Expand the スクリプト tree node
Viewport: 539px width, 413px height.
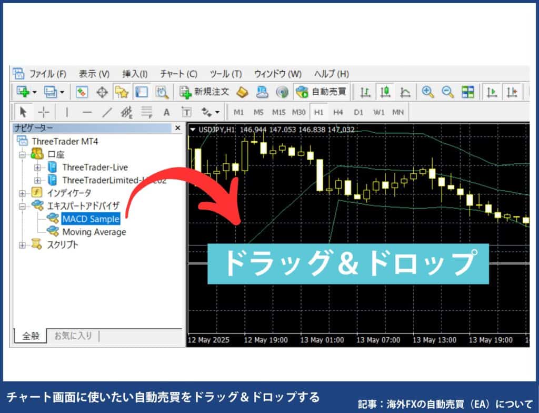(x=23, y=244)
